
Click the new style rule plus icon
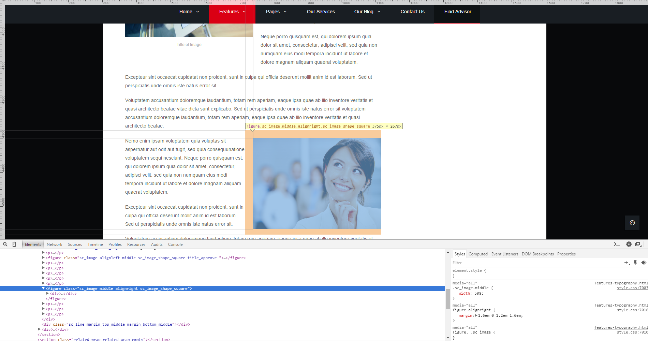(x=627, y=263)
